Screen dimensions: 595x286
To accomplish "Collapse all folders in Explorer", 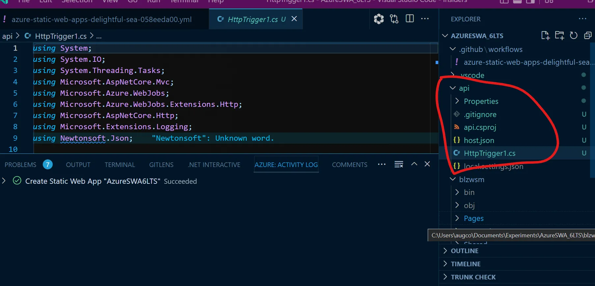I will click(588, 36).
